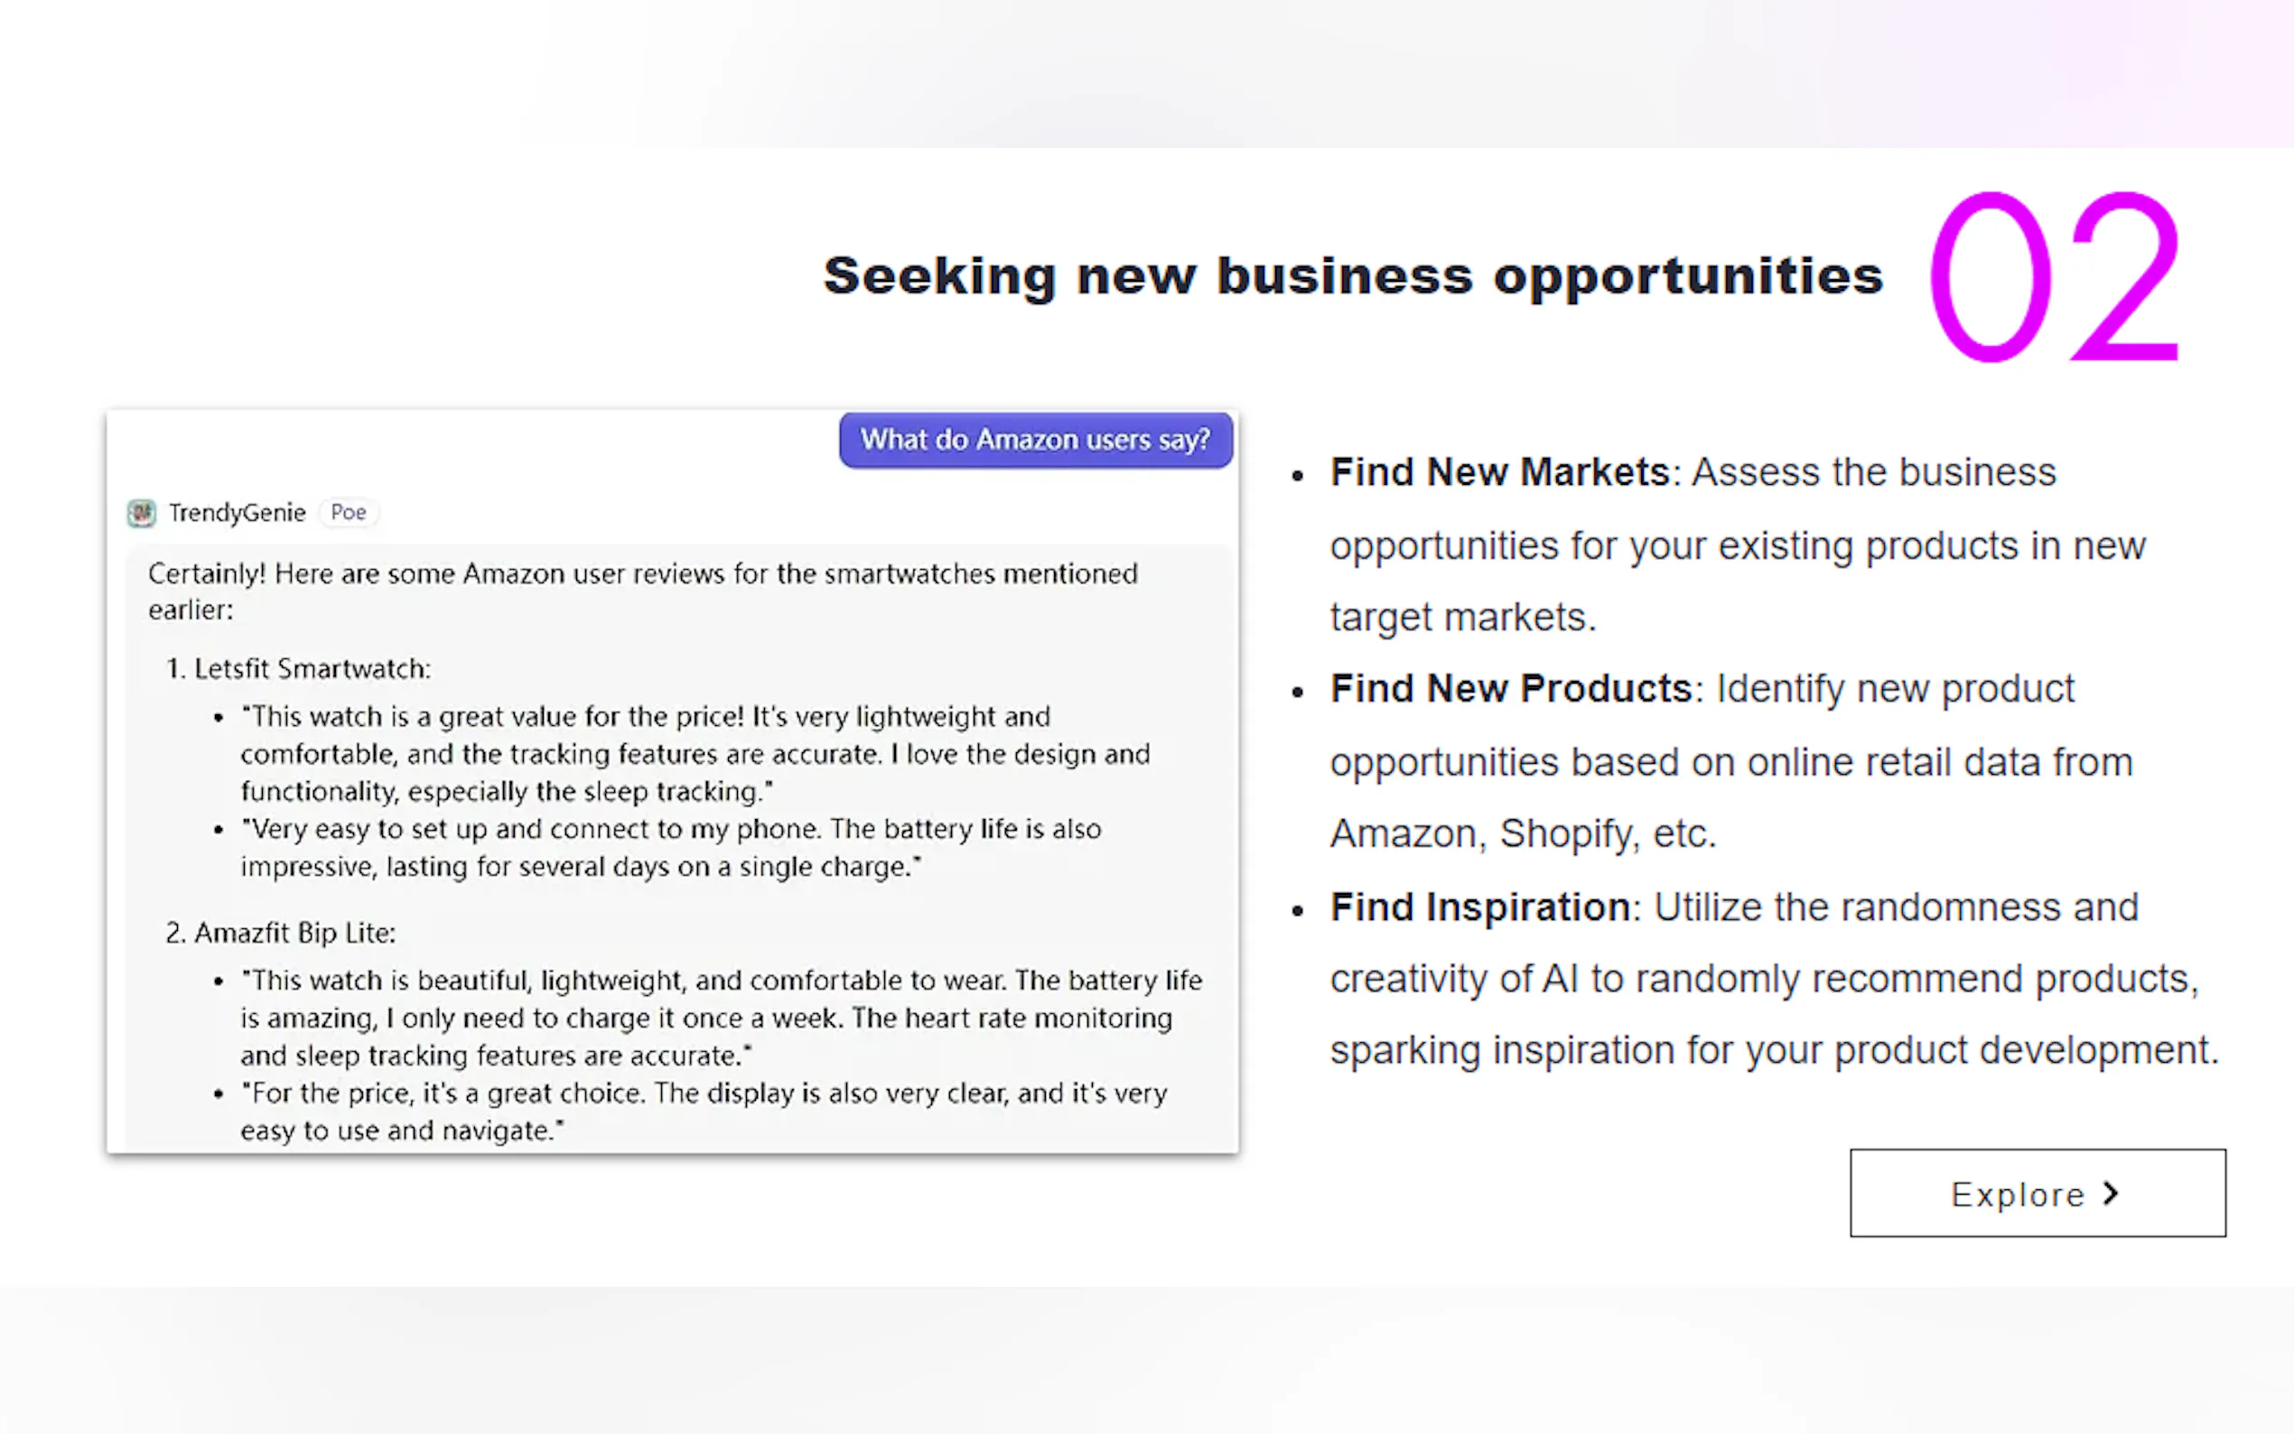The width and height of the screenshot is (2294, 1434).
Task: Click the 'Find Inspiration' bold text
Action: 1479,908
